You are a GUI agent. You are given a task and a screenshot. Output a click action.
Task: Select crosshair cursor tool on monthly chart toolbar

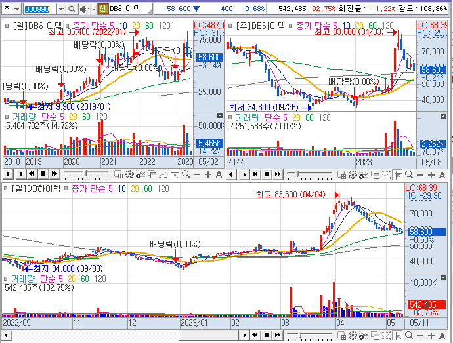pyautogui.click(x=175, y=174)
